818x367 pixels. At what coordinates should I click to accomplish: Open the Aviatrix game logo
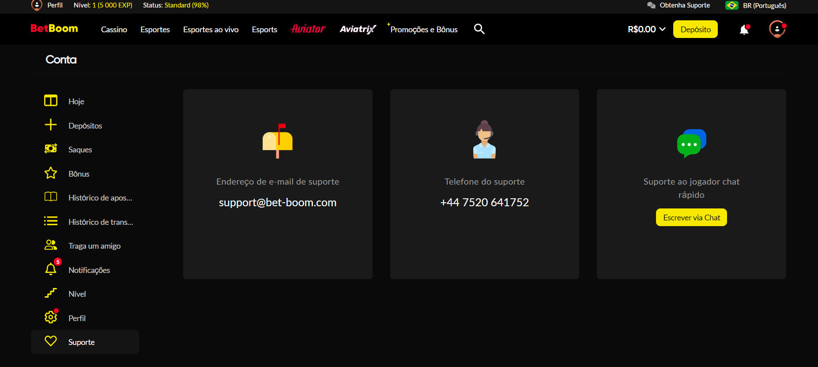(358, 29)
